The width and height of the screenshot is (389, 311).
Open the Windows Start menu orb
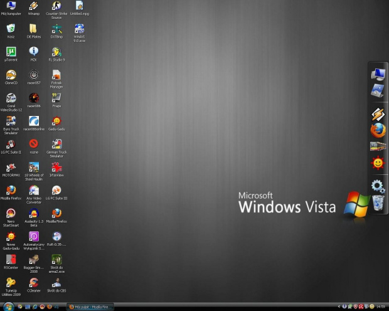pyautogui.click(x=8, y=307)
